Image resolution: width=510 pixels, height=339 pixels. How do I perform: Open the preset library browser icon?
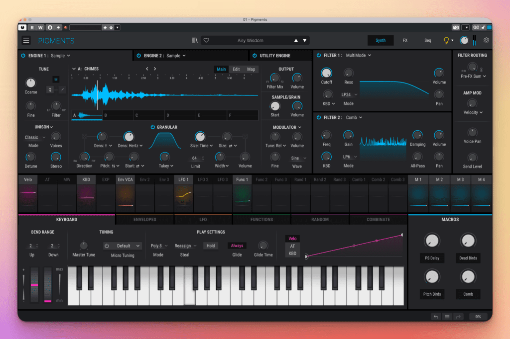(x=195, y=40)
